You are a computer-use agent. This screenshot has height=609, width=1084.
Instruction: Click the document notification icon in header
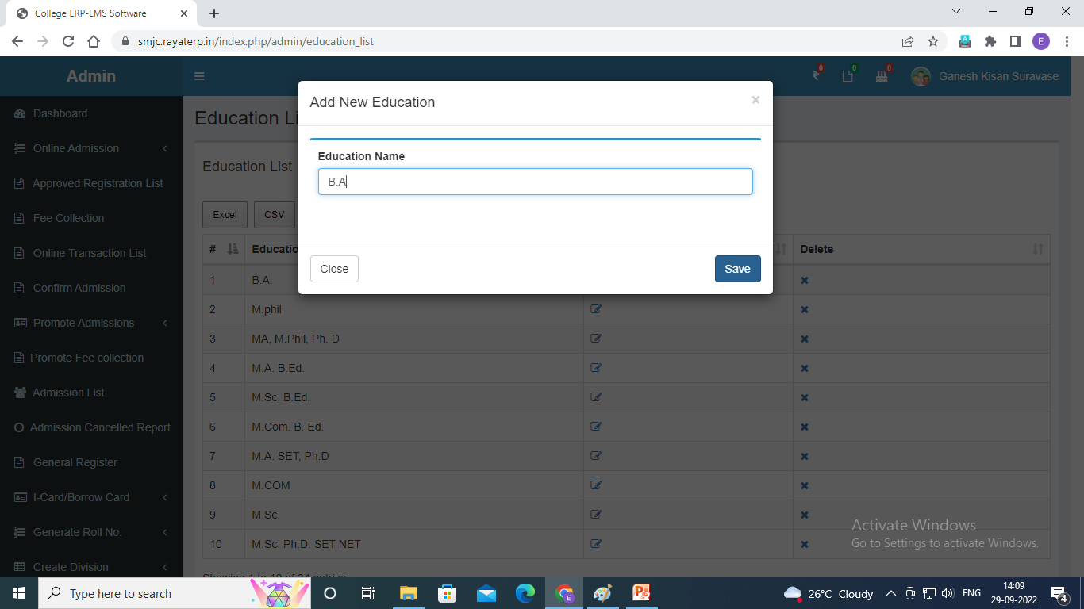click(x=849, y=75)
